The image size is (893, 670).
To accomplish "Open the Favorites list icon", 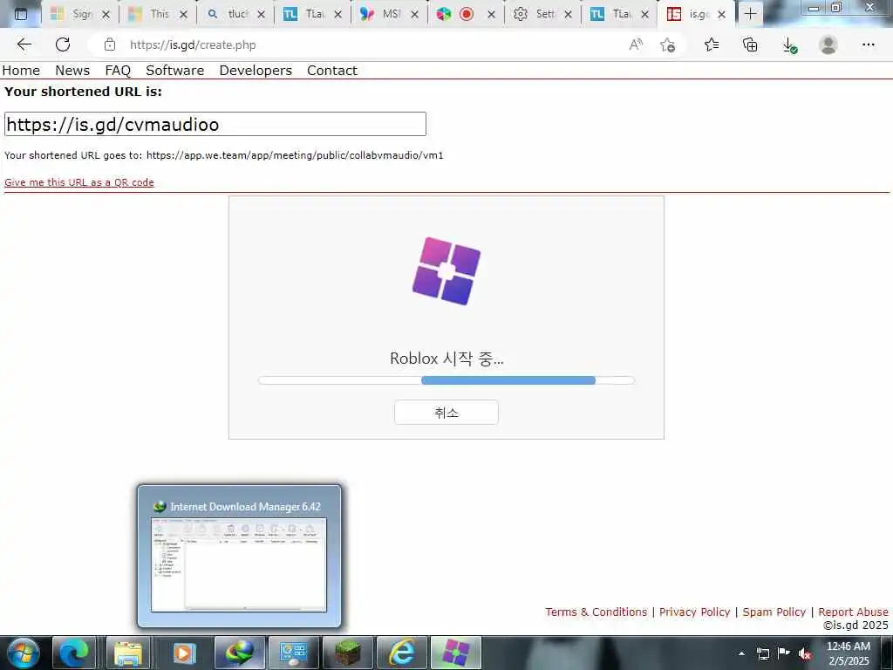I will pyautogui.click(x=712, y=44).
